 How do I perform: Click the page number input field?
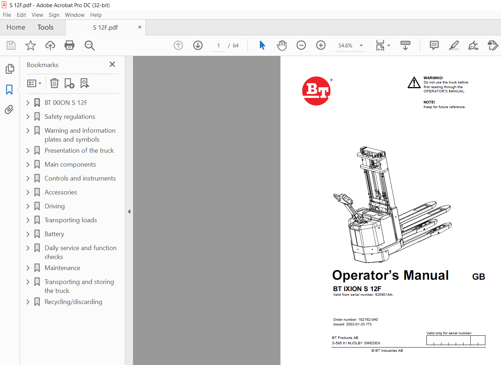(219, 46)
